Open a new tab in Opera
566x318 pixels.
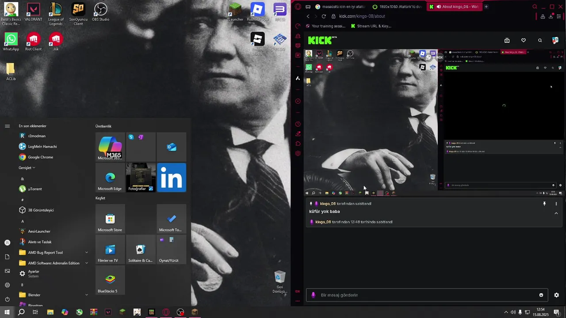click(x=486, y=7)
